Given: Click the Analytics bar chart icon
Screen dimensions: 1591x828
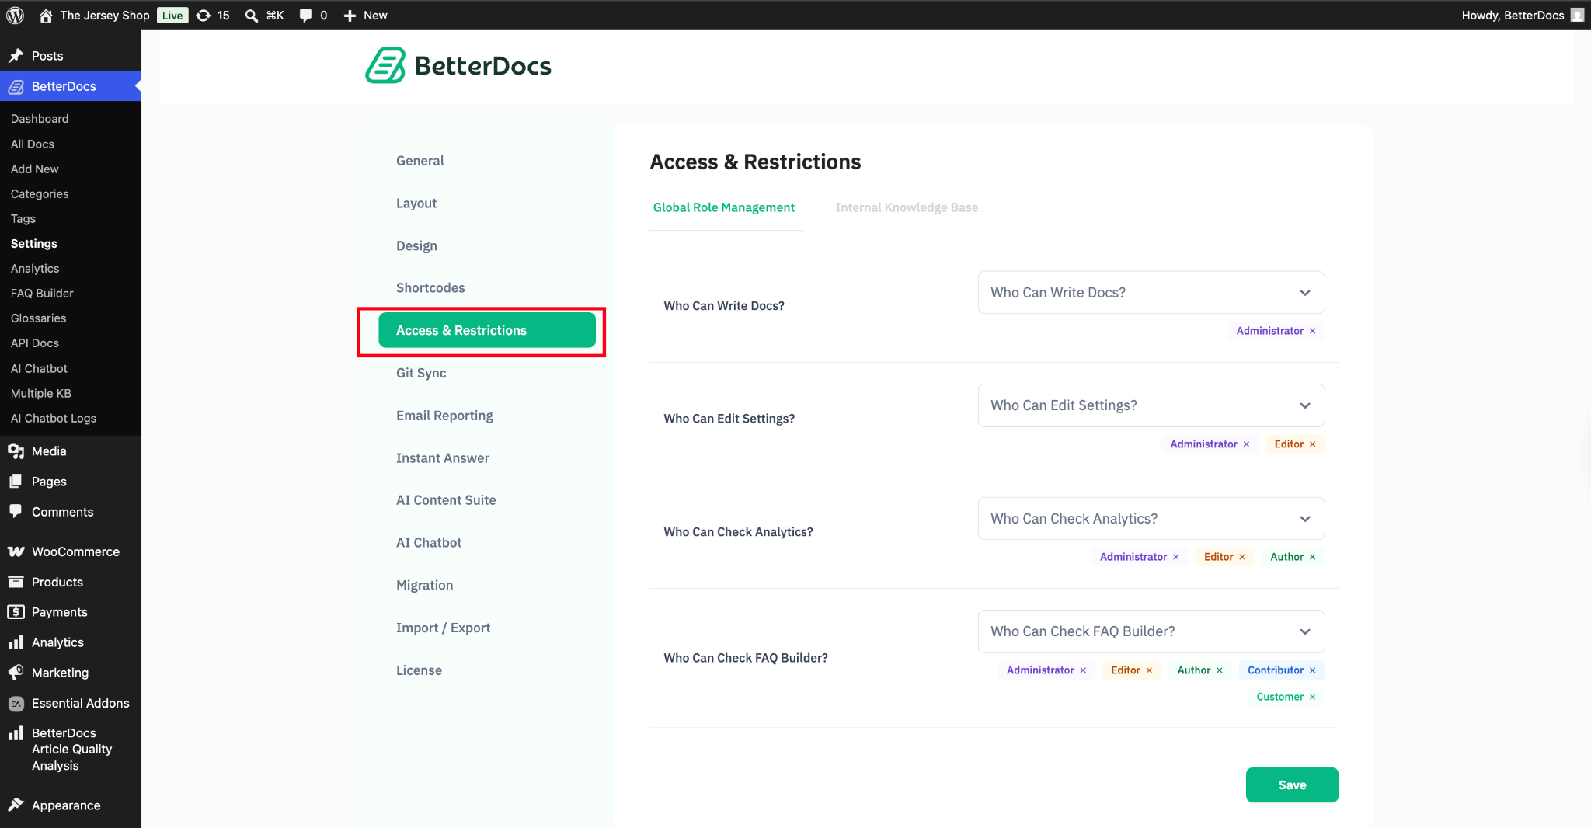Looking at the screenshot, I should pyautogui.click(x=16, y=642).
